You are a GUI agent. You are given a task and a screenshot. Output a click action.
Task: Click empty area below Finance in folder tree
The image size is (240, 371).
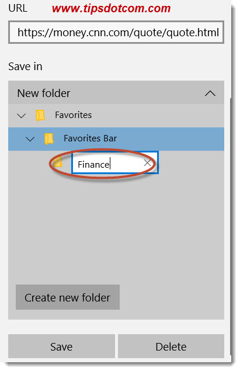pyautogui.click(x=116, y=225)
